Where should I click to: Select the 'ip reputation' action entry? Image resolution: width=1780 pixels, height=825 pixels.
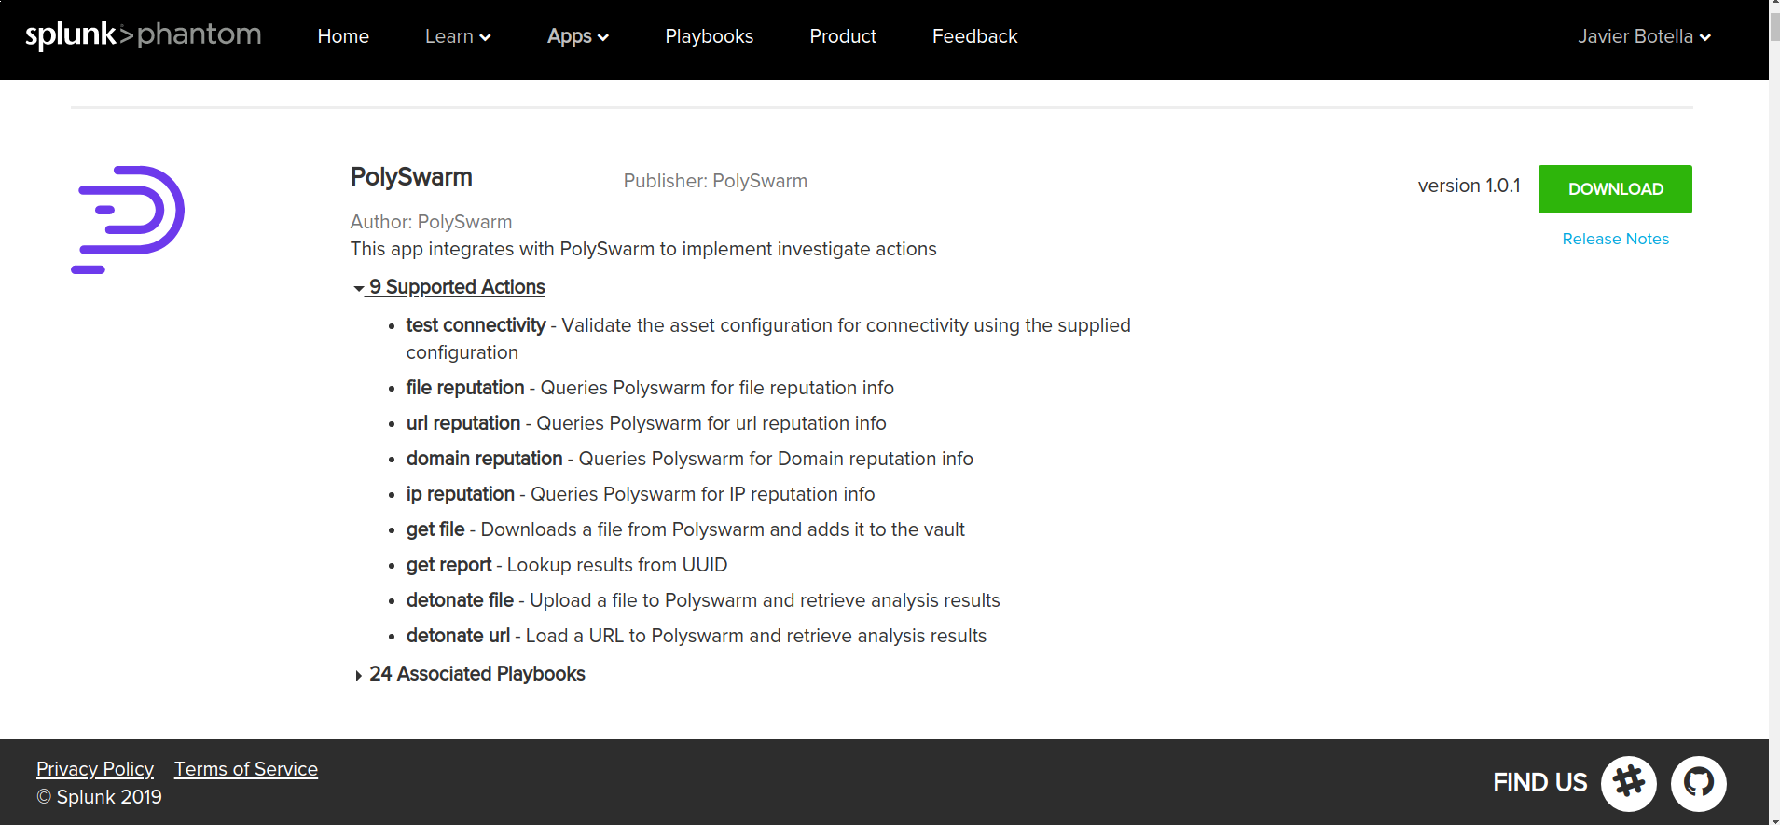[x=641, y=494]
